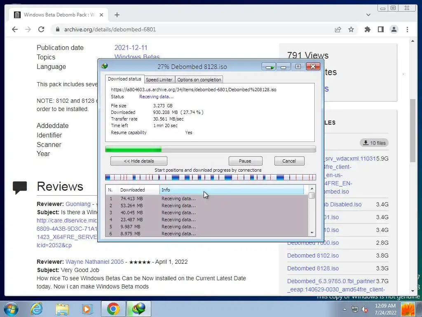Viewport: 422px width, 317px height.
Task: Reload the archive.org page
Action: tap(41, 29)
